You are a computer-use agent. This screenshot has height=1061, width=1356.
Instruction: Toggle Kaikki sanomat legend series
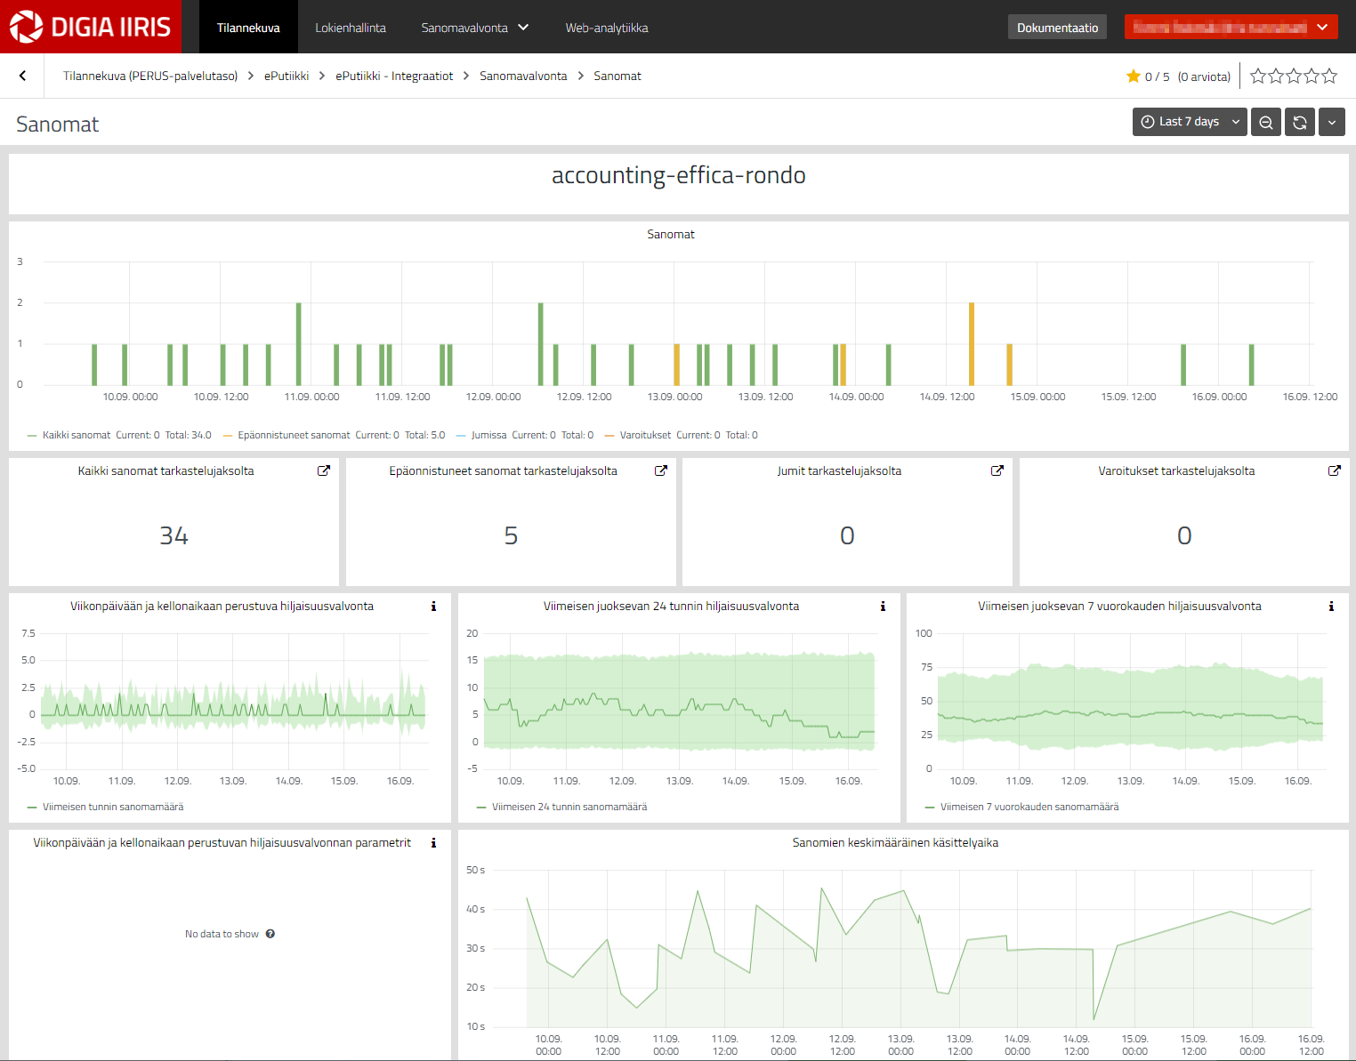tap(77, 435)
